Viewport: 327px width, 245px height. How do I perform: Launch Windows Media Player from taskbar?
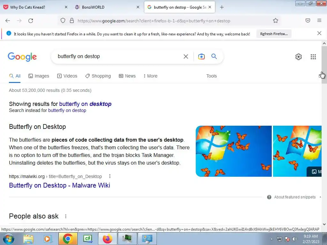pos(47,239)
